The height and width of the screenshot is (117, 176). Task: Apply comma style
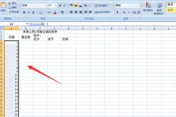[129, 12]
